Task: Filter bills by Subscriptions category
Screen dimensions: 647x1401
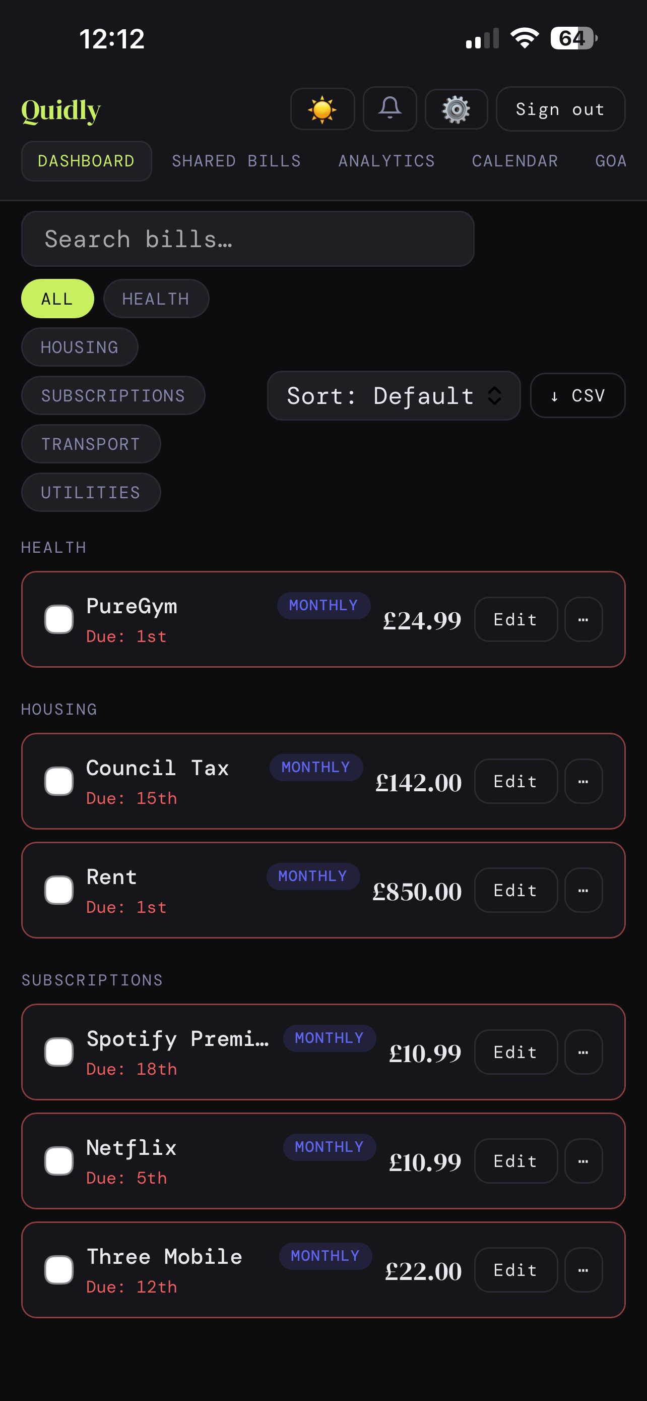Action: (113, 395)
